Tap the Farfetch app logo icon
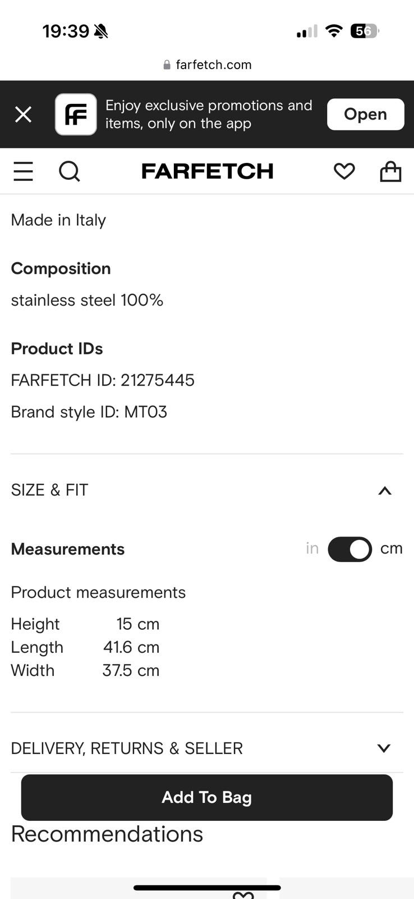This screenshot has width=414, height=899. click(x=76, y=115)
